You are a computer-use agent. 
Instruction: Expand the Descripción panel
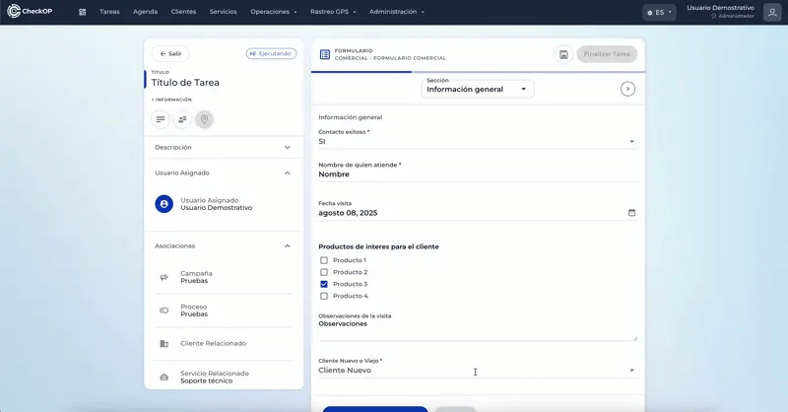pos(224,148)
